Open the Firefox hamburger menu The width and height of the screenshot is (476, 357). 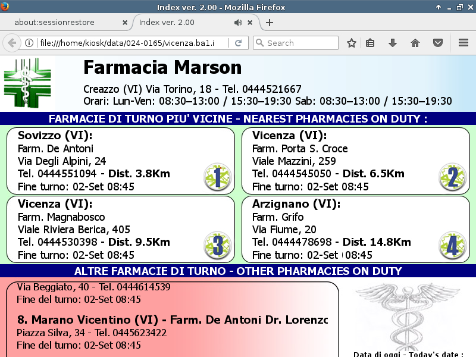point(464,43)
